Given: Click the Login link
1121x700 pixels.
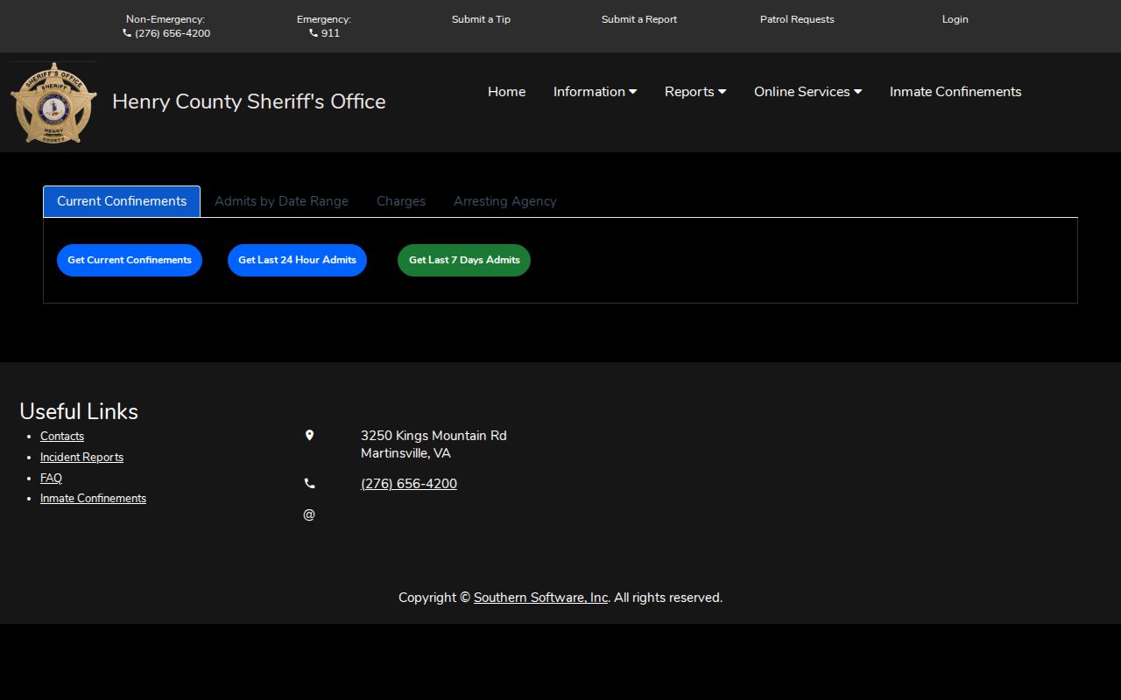Looking at the screenshot, I should tap(955, 19).
